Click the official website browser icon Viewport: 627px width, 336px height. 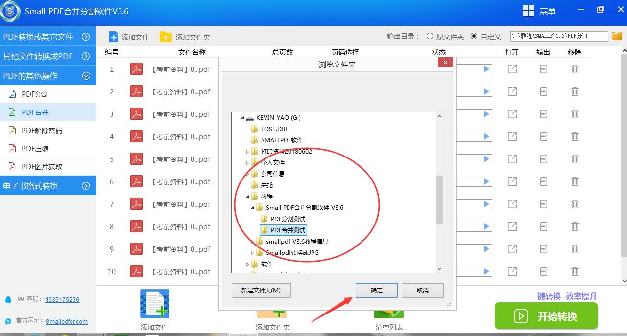(x=8, y=321)
